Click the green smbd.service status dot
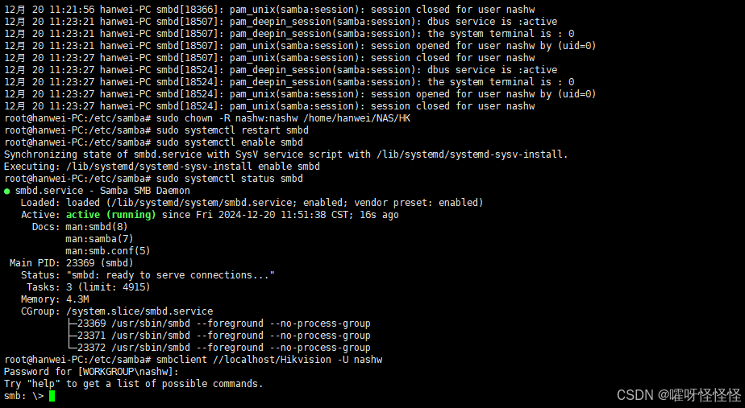 [6, 192]
